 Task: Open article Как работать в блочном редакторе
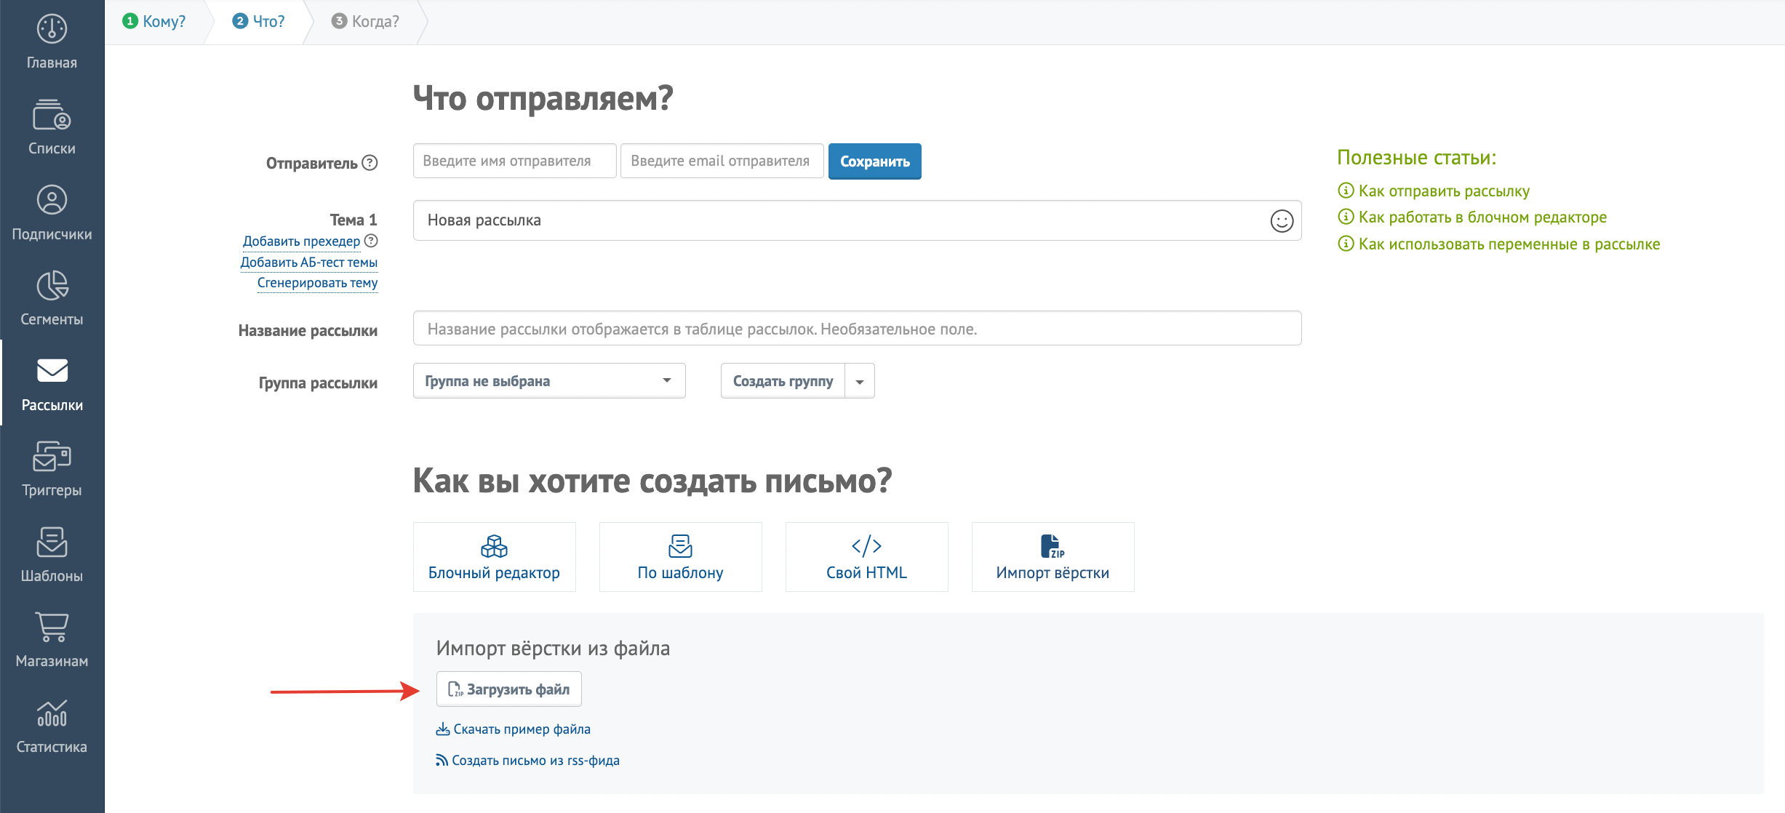[x=1482, y=217]
